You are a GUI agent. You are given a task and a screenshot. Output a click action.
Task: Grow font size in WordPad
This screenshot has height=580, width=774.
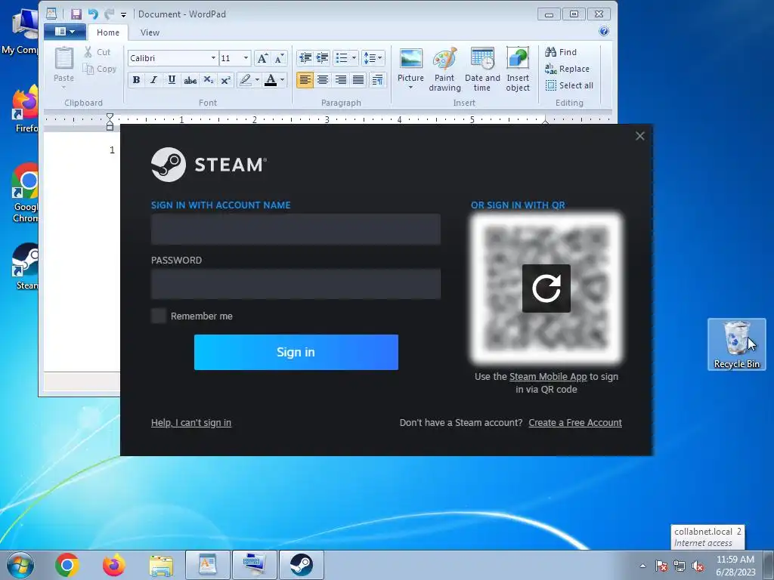[x=262, y=58]
